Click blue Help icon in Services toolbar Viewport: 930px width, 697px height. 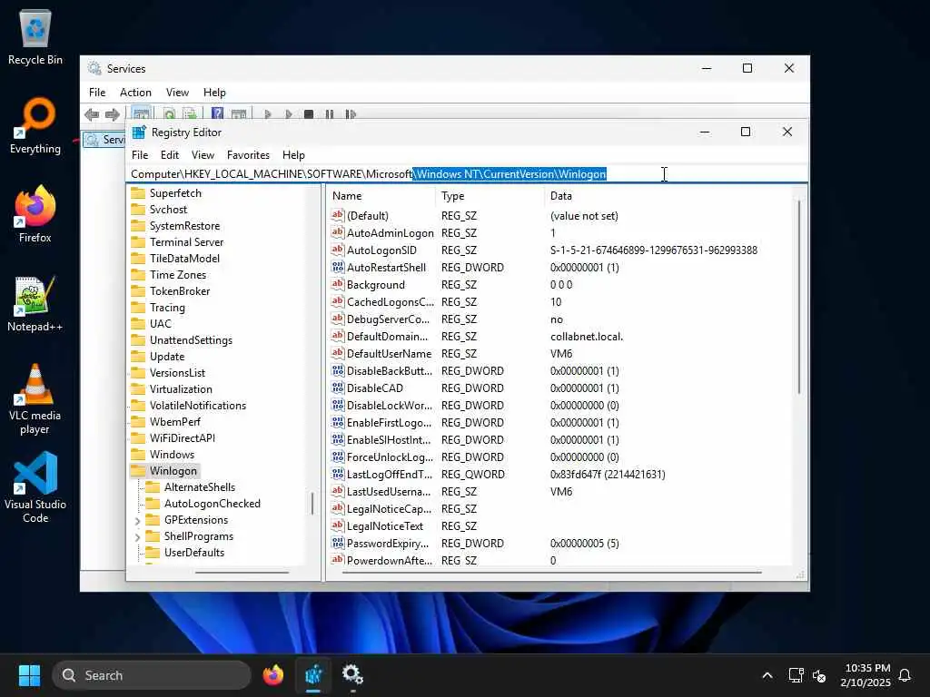(218, 113)
